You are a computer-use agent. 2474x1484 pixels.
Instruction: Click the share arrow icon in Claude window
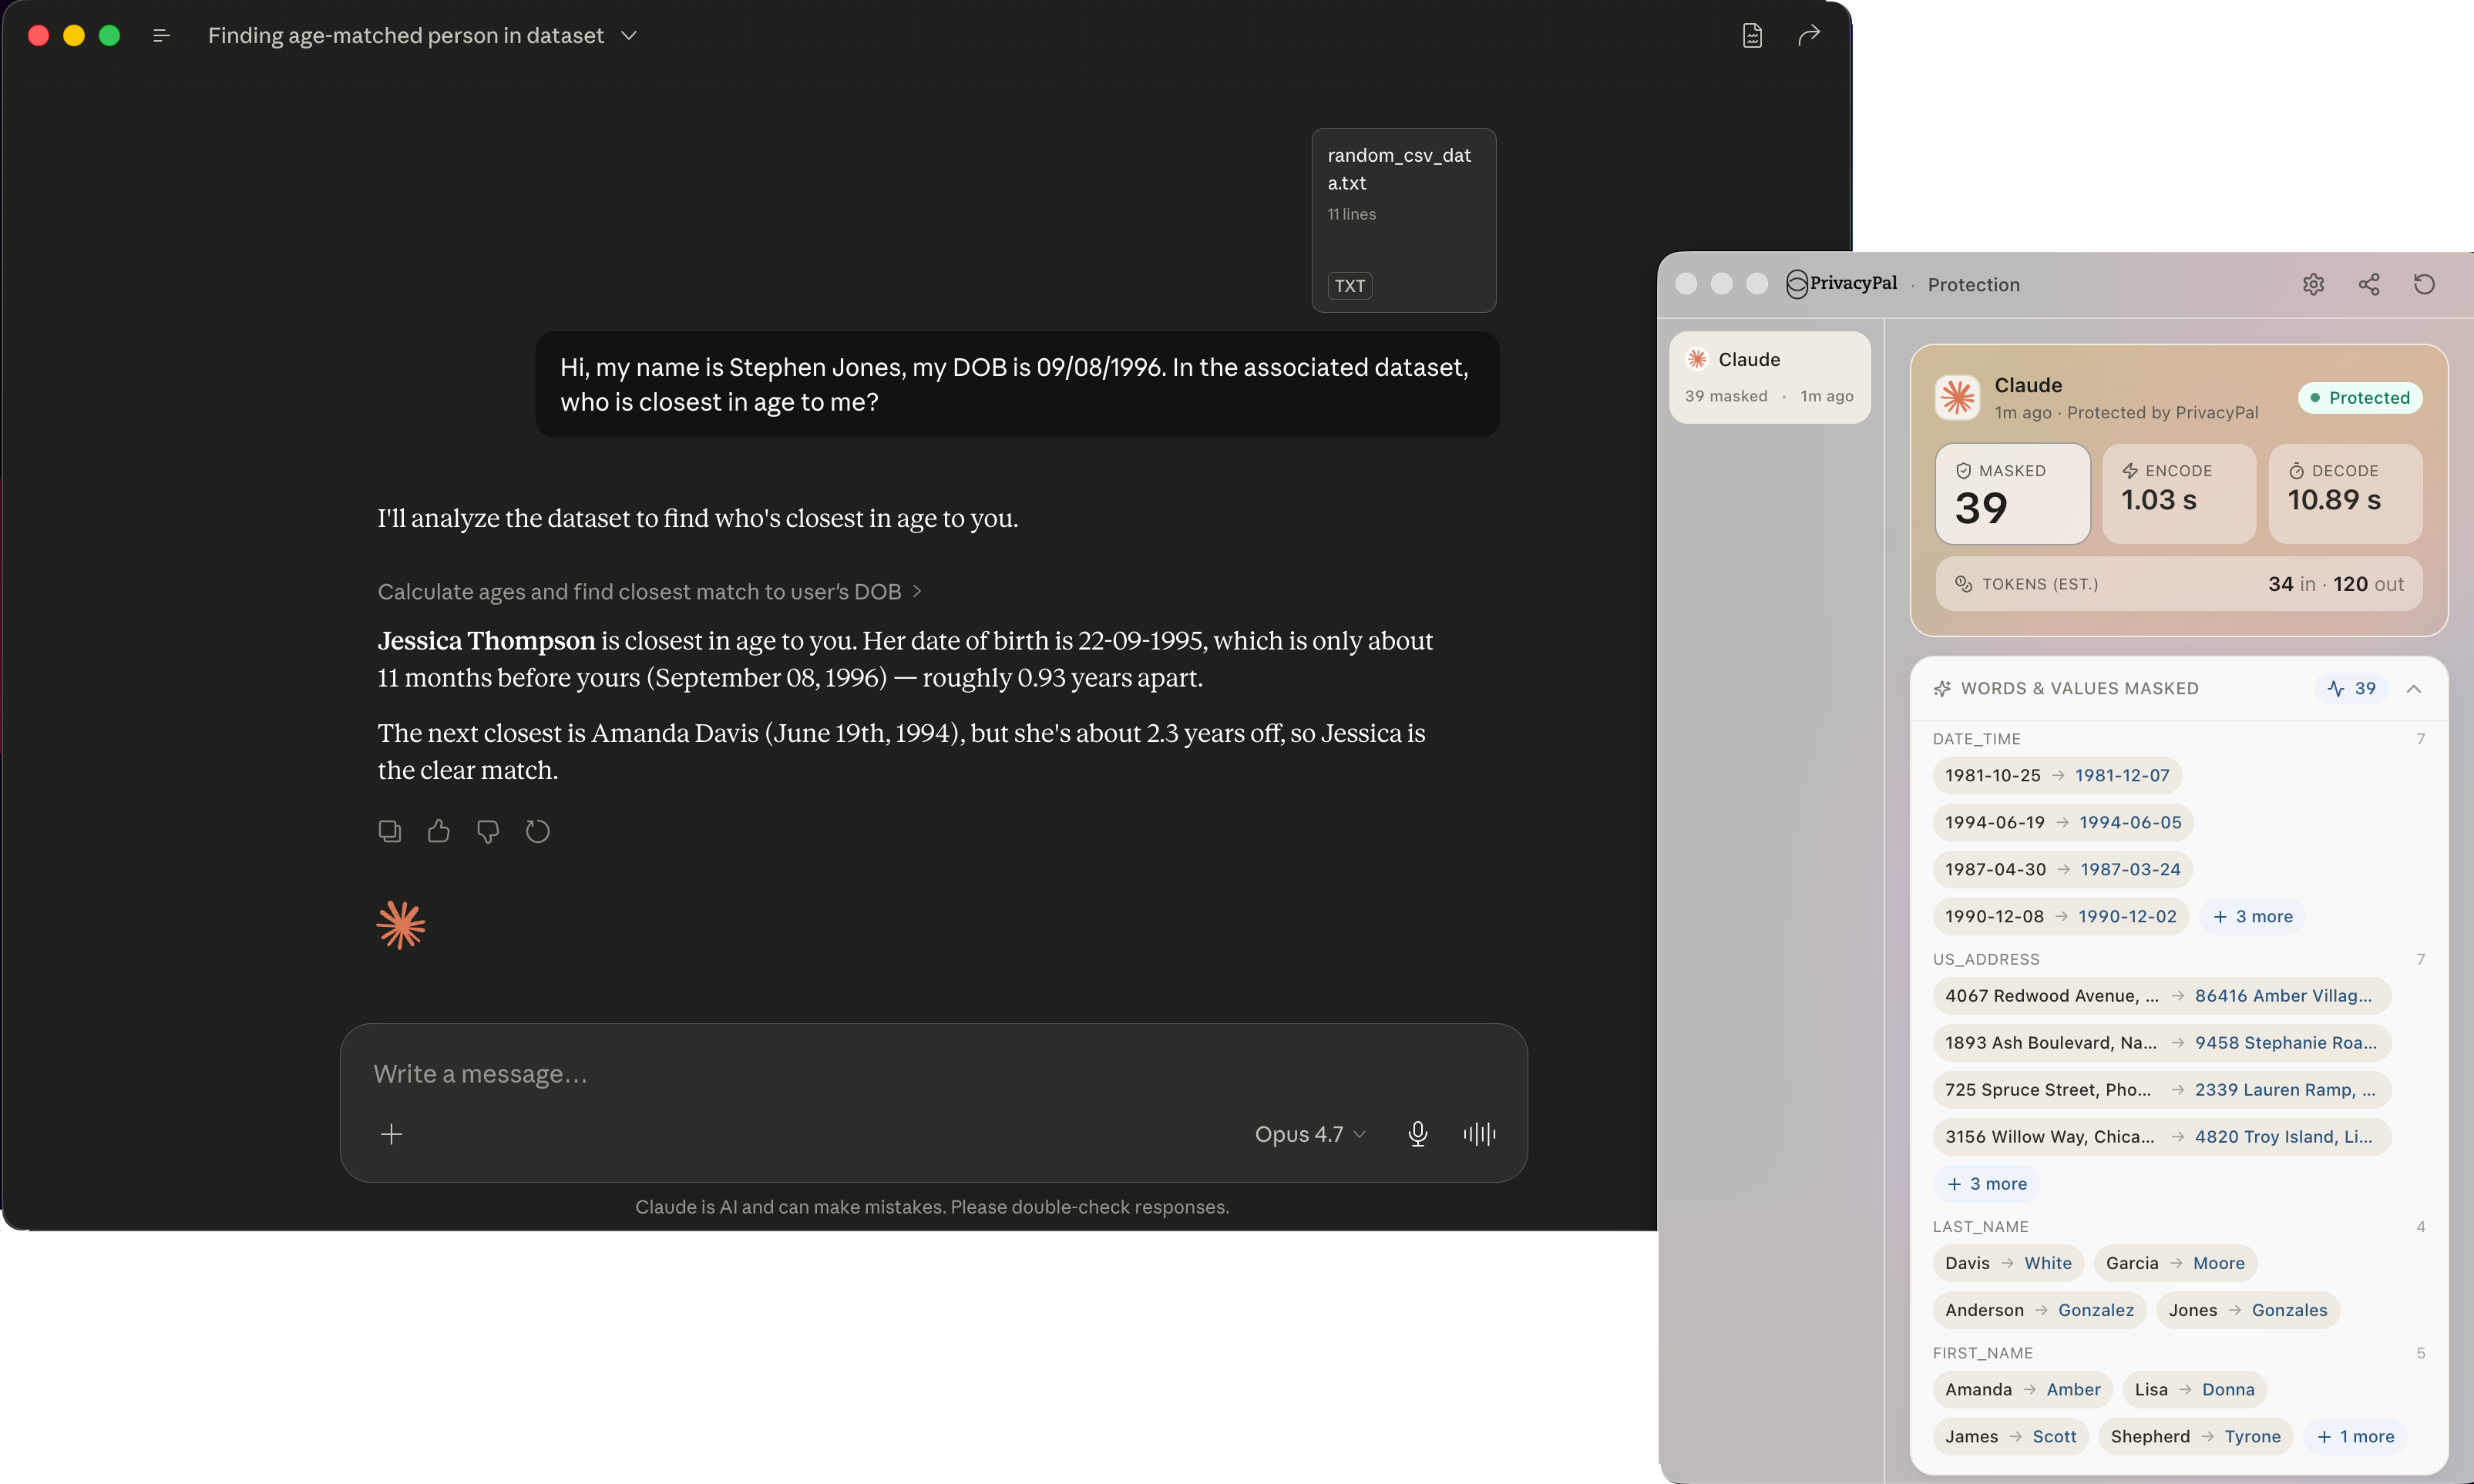(x=1809, y=36)
